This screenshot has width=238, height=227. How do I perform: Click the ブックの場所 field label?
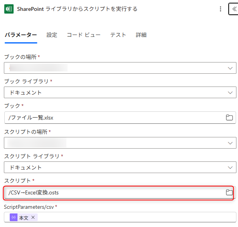click(x=20, y=57)
